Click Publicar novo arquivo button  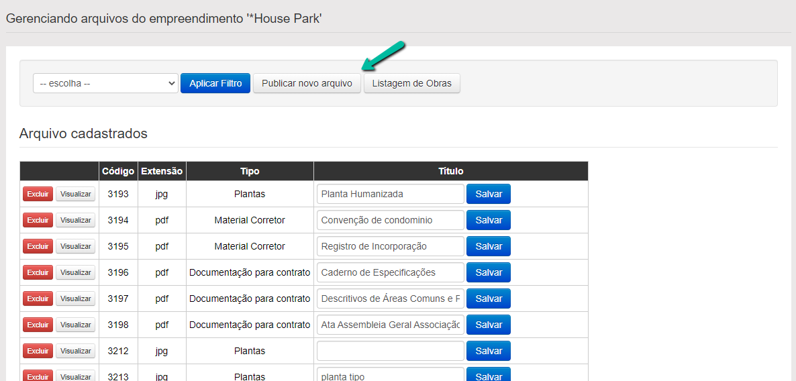[307, 83]
